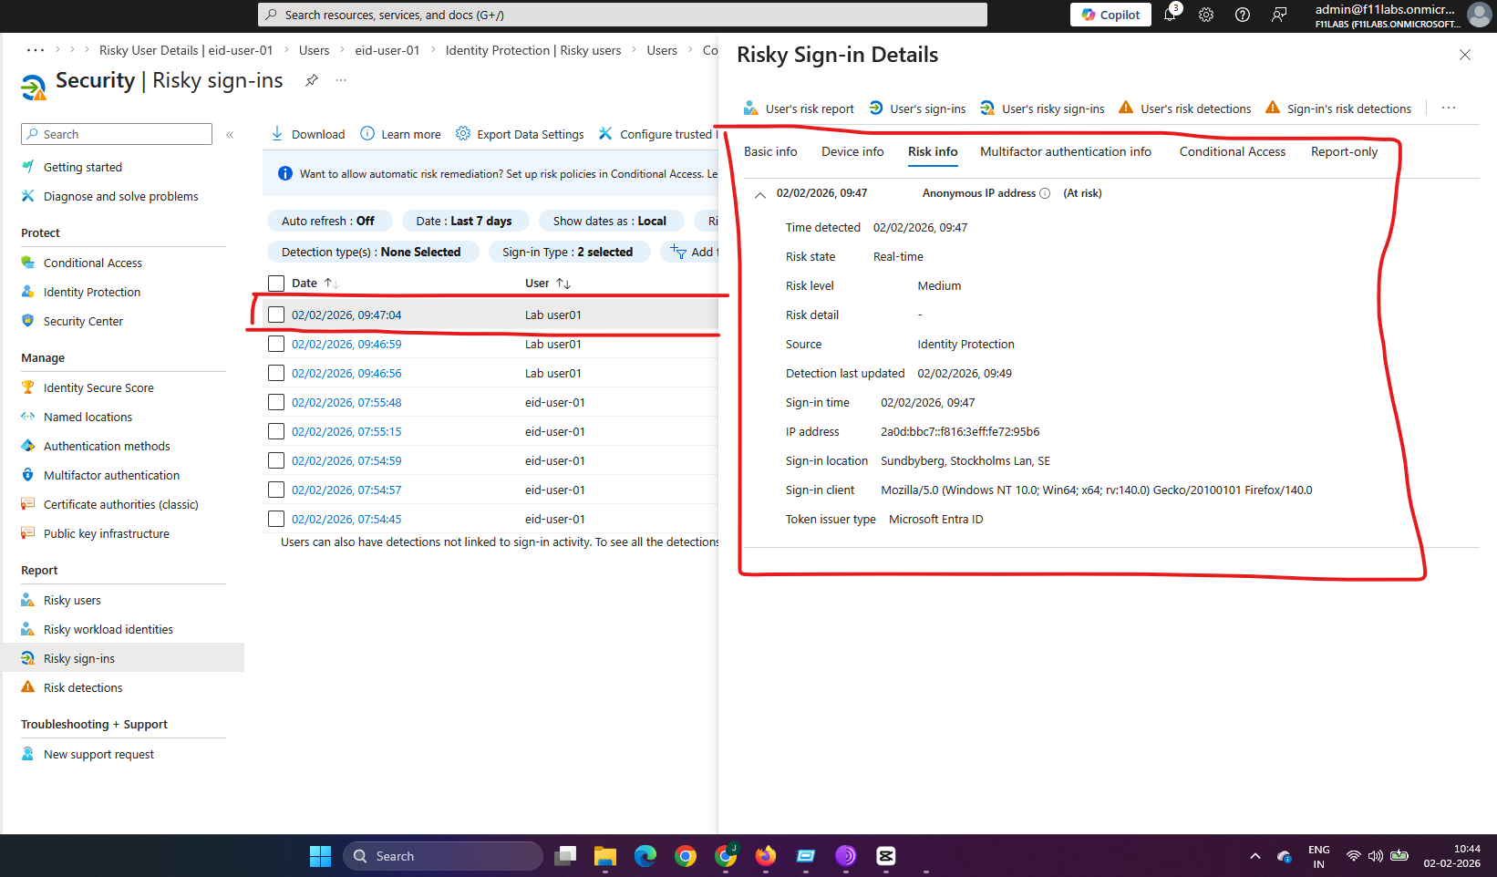Open the Detection type(s) filter
1497x877 pixels.
[x=372, y=252]
